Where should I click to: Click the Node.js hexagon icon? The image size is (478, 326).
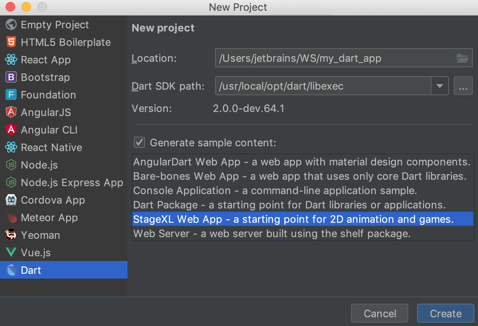(x=11, y=165)
